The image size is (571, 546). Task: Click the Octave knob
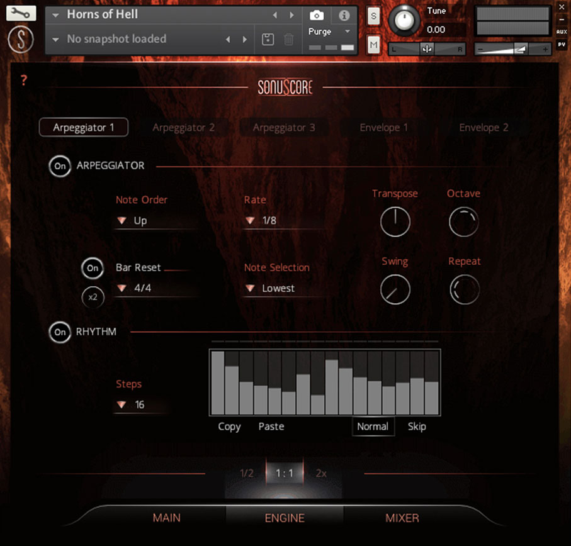(464, 222)
